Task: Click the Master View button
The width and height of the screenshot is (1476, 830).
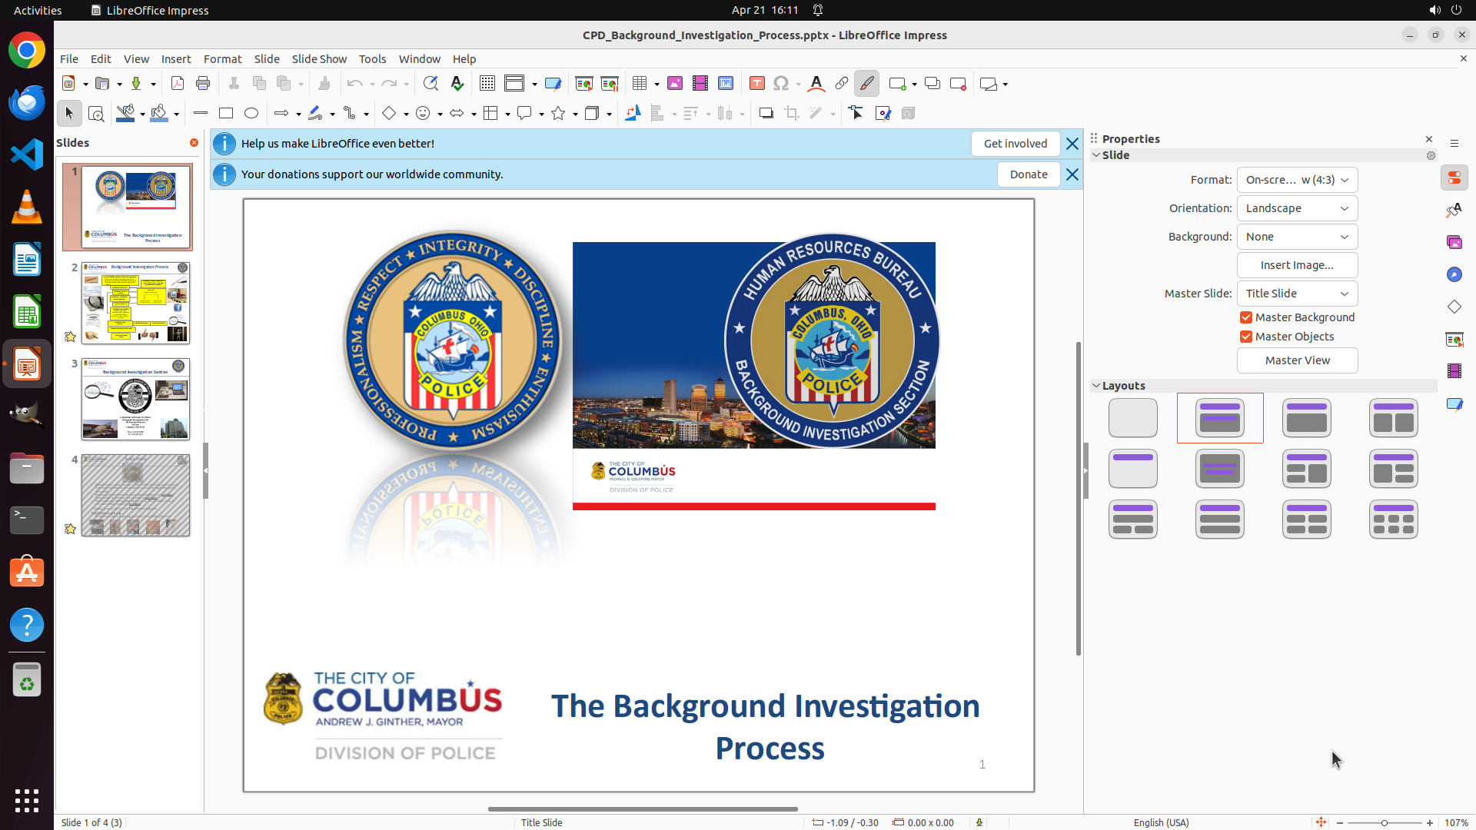Action: click(x=1297, y=360)
